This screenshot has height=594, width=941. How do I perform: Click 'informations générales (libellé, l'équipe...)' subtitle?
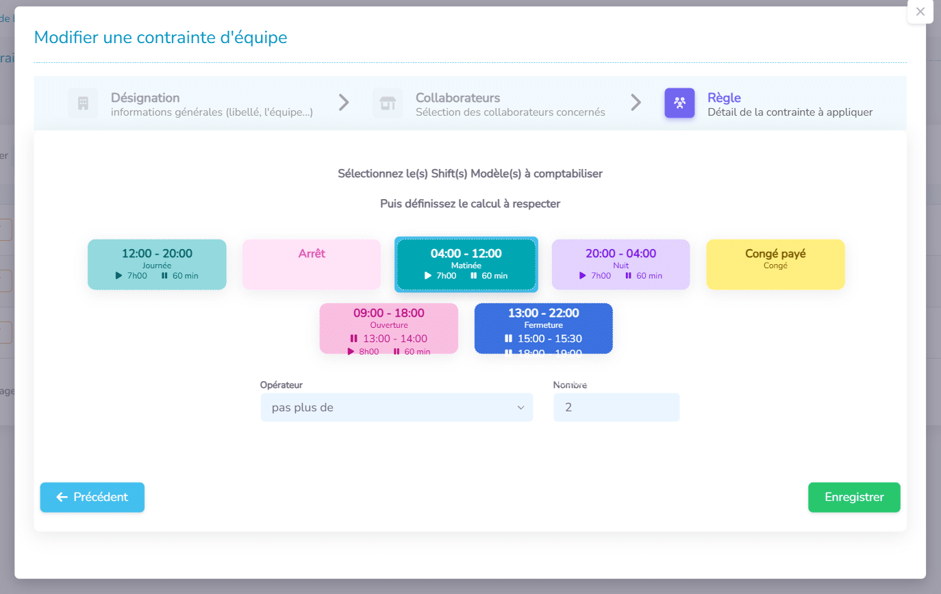click(212, 112)
